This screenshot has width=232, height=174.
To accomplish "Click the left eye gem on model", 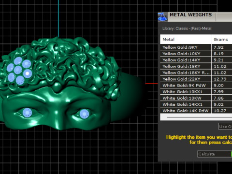I will (27, 113).
